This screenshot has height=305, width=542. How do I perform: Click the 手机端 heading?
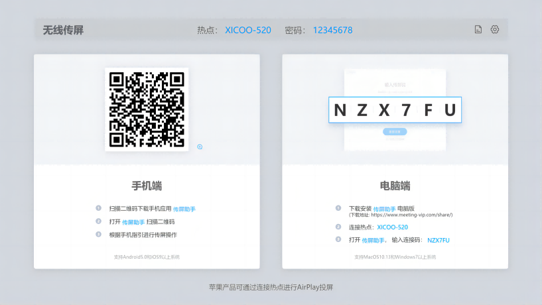coord(147,186)
